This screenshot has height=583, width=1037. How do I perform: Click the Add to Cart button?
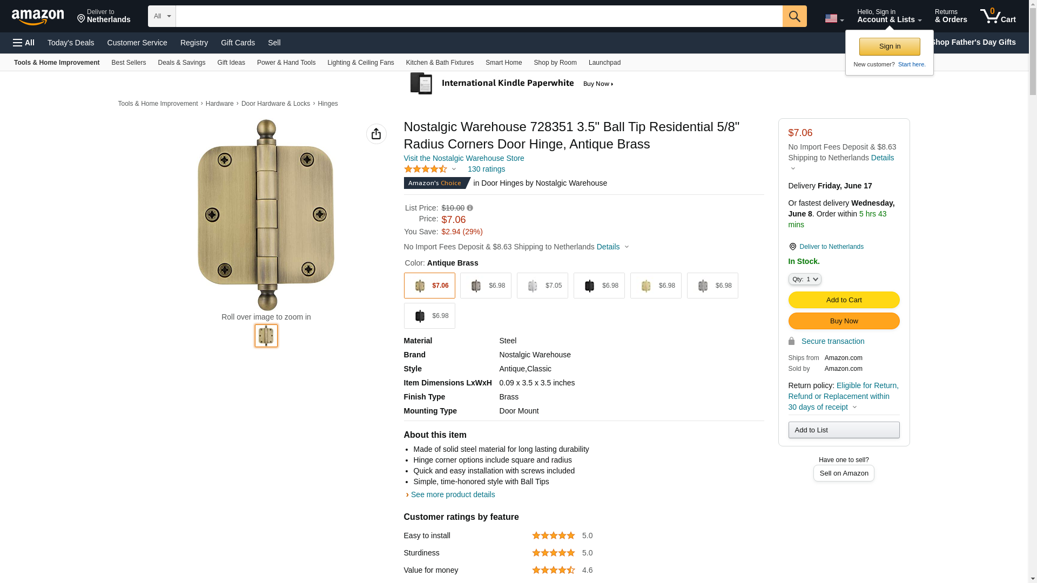coord(844,300)
